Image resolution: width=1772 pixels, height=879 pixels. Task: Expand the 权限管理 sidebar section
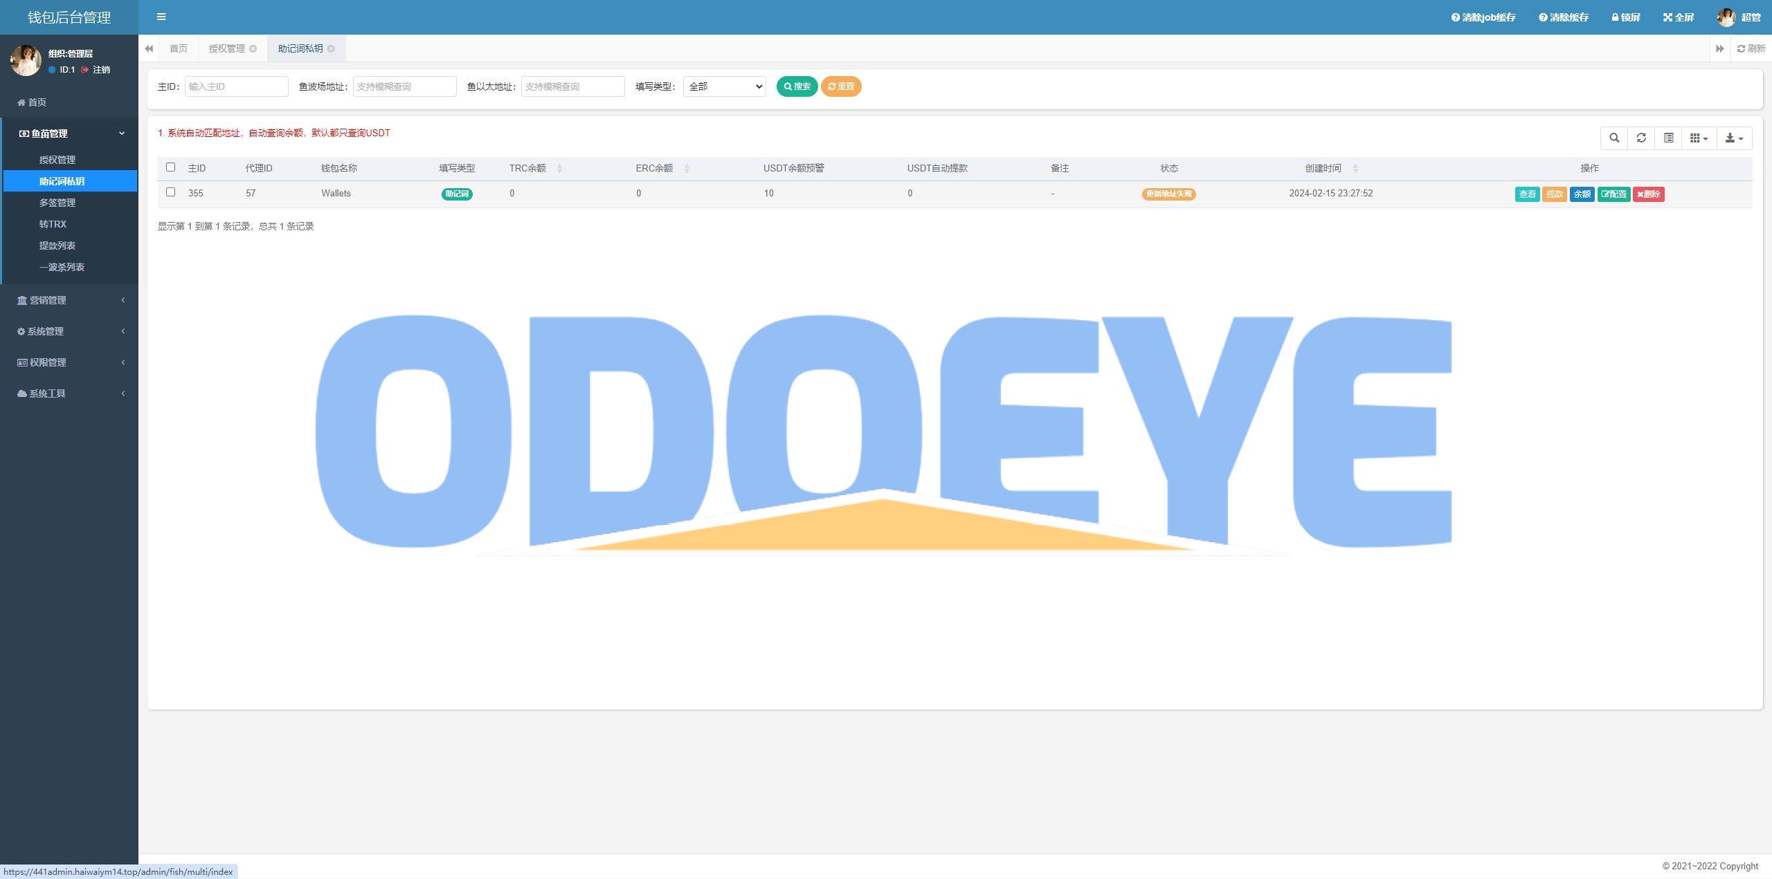pos(69,362)
